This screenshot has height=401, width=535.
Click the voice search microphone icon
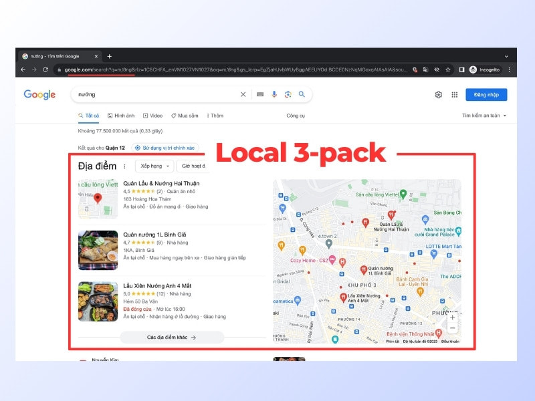pyautogui.click(x=274, y=94)
